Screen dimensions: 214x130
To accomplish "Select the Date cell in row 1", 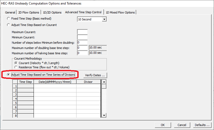I will pyautogui.click(x=55, y=86).
